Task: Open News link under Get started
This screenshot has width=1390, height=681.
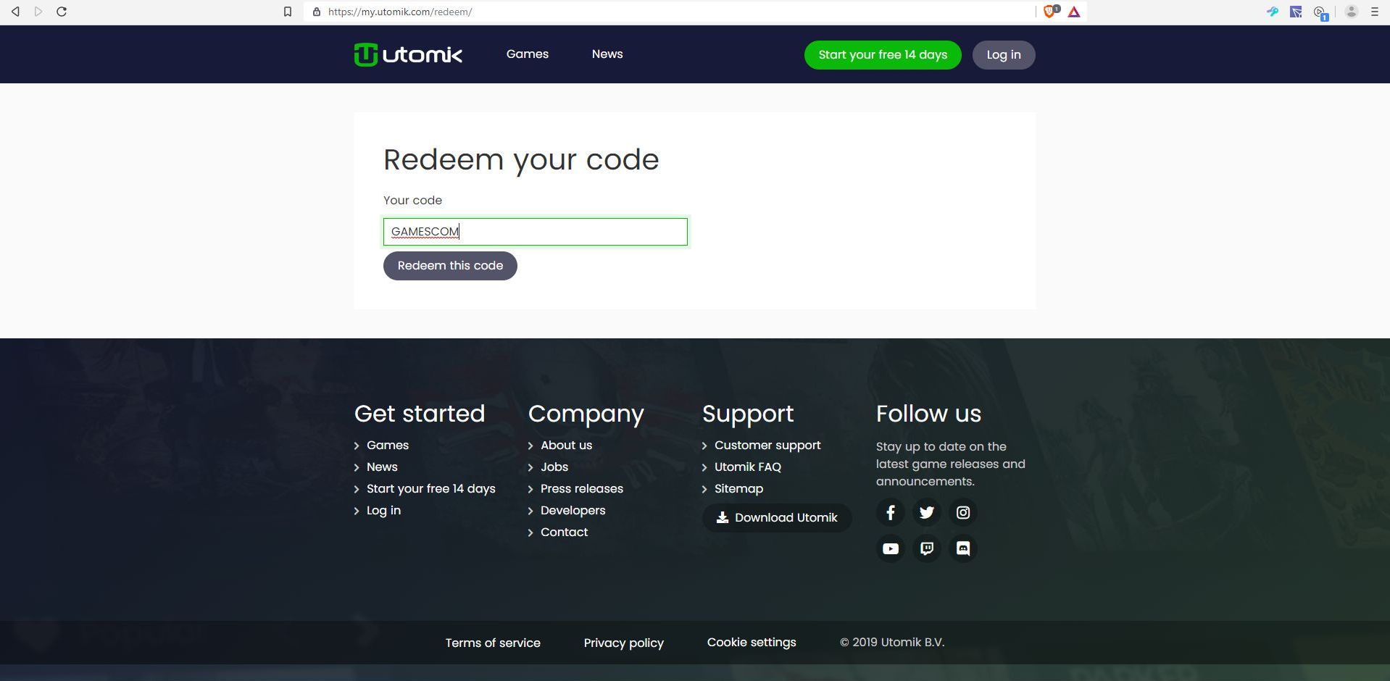Action: [382, 467]
